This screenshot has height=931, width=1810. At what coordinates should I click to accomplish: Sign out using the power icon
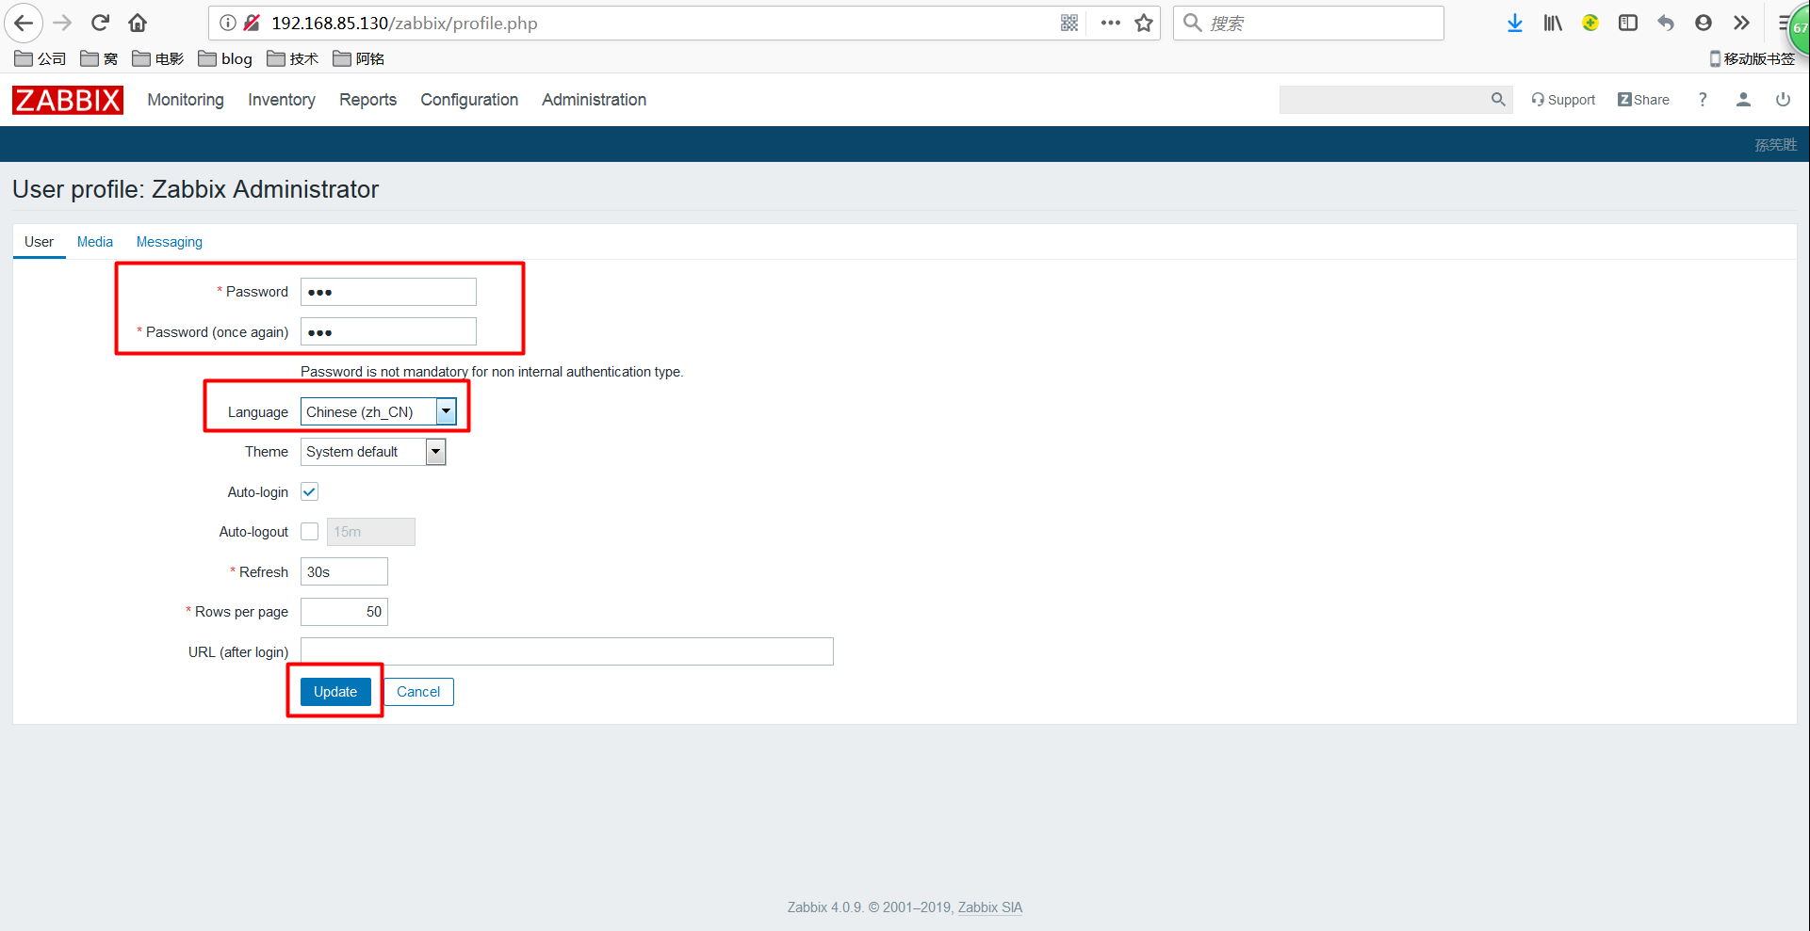(x=1782, y=100)
